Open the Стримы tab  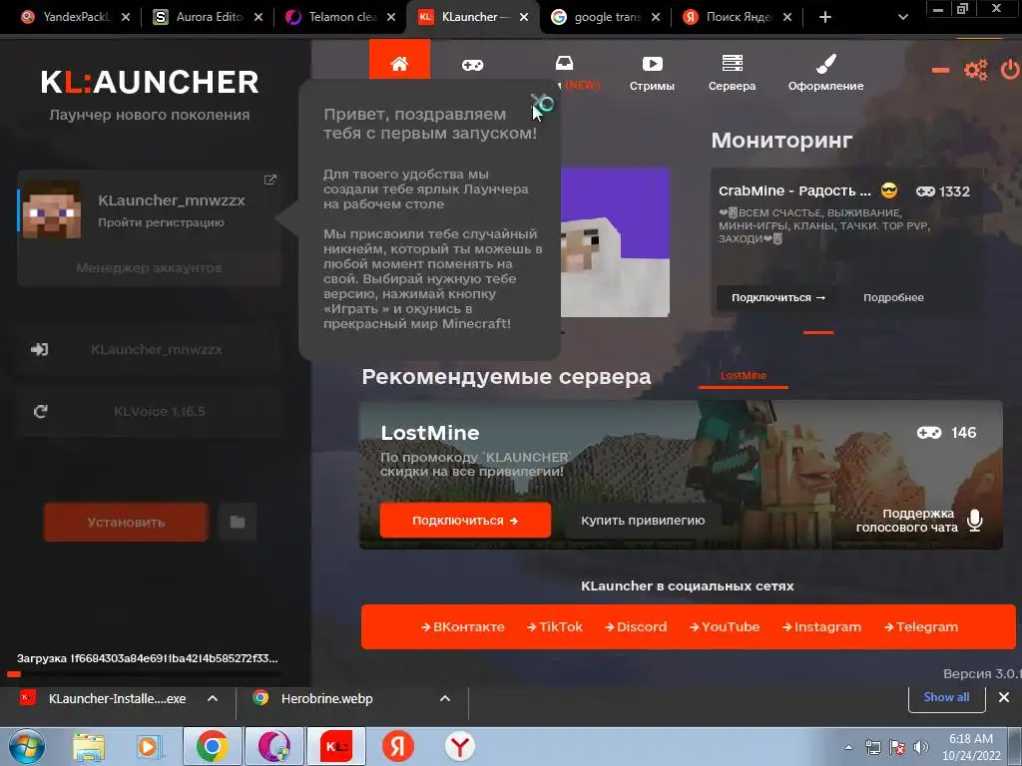[x=652, y=72]
